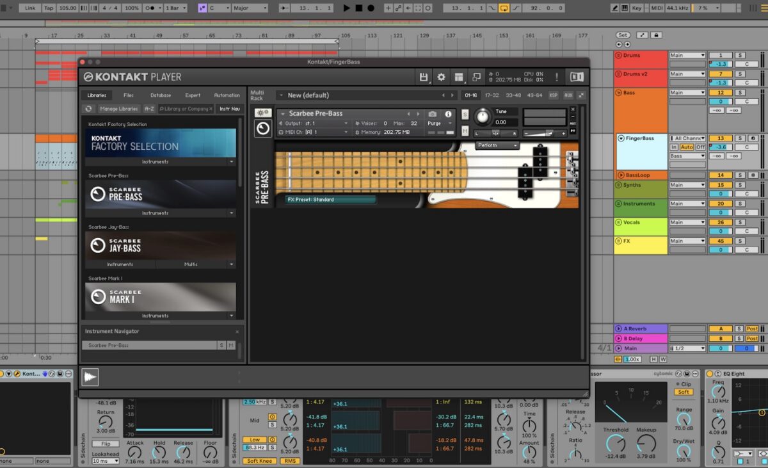The height and width of the screenshot is (468, 768).
Task: Click Ableton pencil draw mode icon
Action: pyautogui.click(x=616, y=8)
